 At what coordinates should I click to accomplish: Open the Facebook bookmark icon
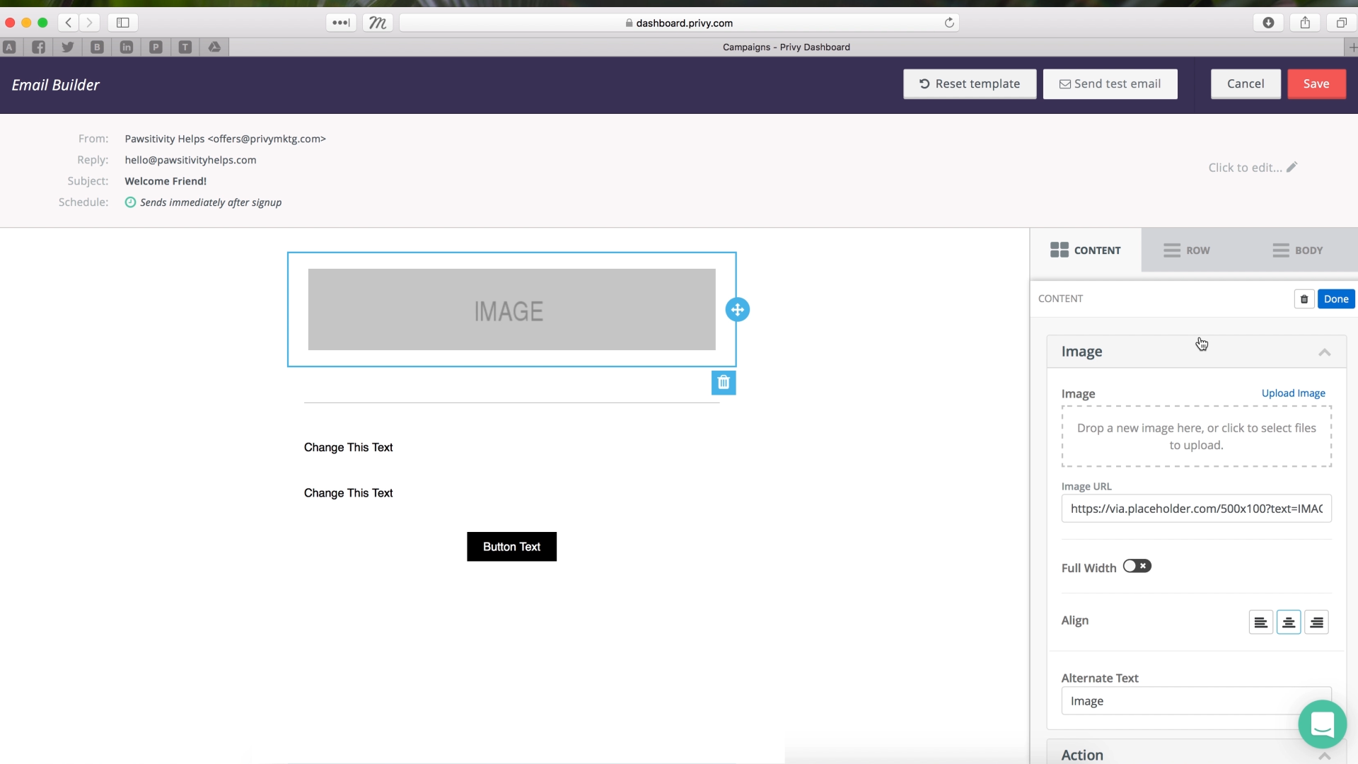point(38,47)
